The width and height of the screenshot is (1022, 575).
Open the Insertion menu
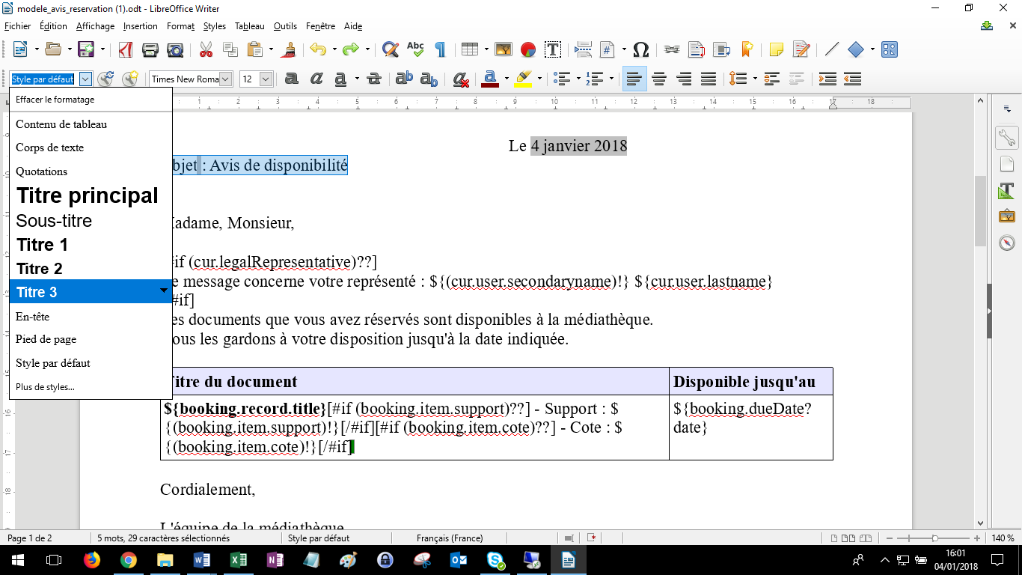click(141, 26)
